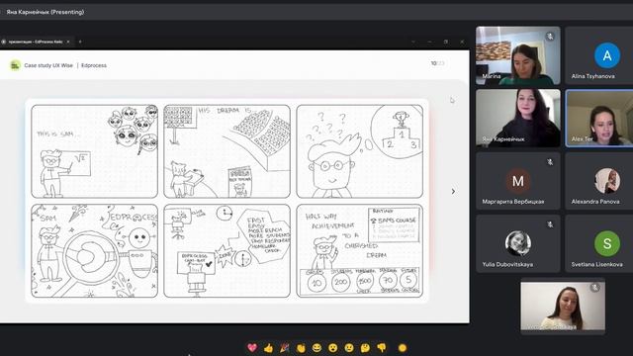Send the surprised open-mouth face reaction

click(333, 347)
